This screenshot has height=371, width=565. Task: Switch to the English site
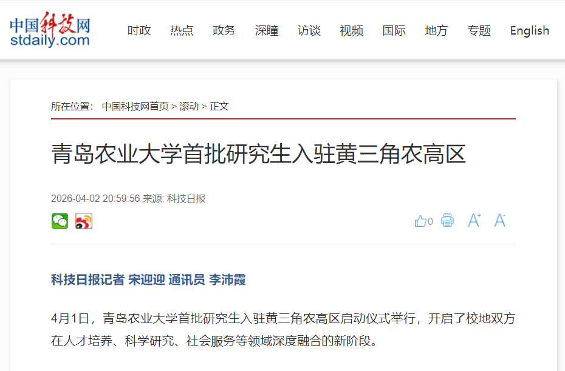click(x=530, y=30)
